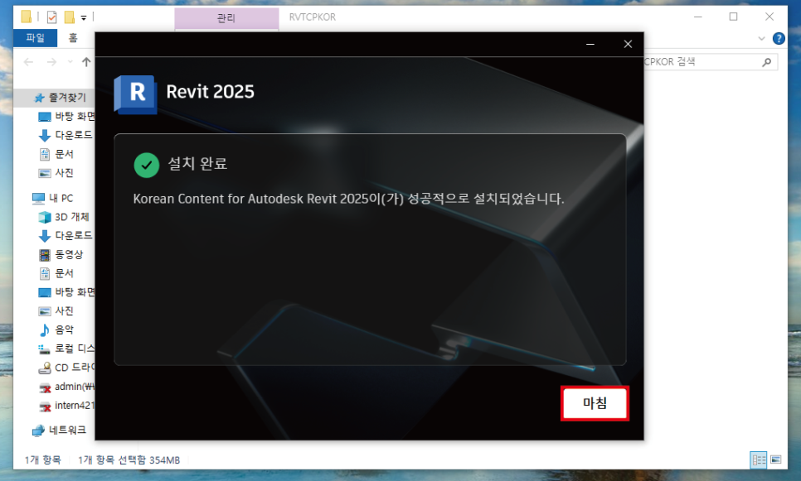Close the Revit 2025 installer dialog
This screenshot has width=801, height=481.
tap(628, 45)
